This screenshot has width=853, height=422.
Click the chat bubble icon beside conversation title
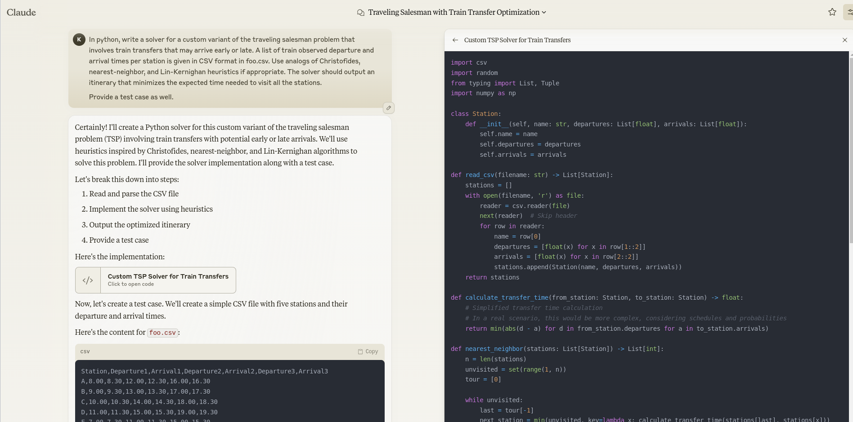(360, 13)
